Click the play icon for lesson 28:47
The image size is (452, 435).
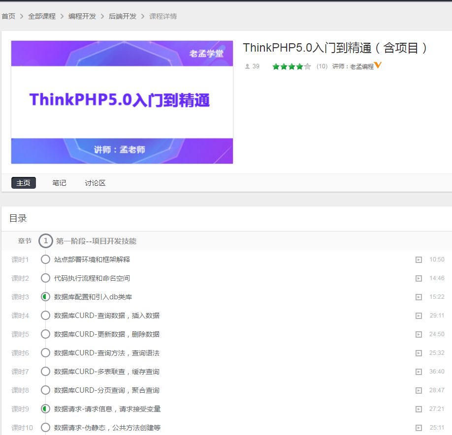click(419, 390)
